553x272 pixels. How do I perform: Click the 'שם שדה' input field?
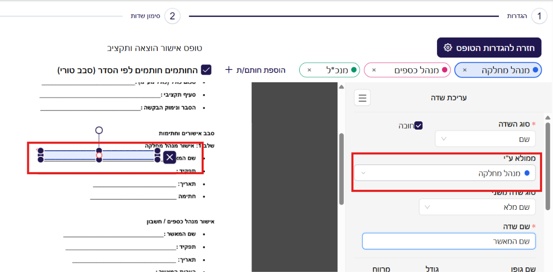coord(449,241)
